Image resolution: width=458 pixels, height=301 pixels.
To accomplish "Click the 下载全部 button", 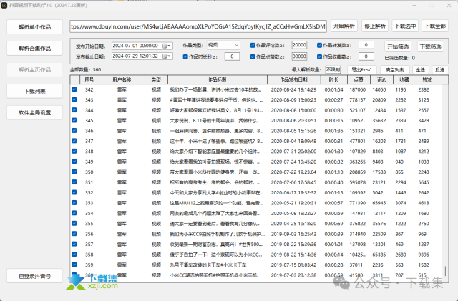I will [x=435, y=26].
